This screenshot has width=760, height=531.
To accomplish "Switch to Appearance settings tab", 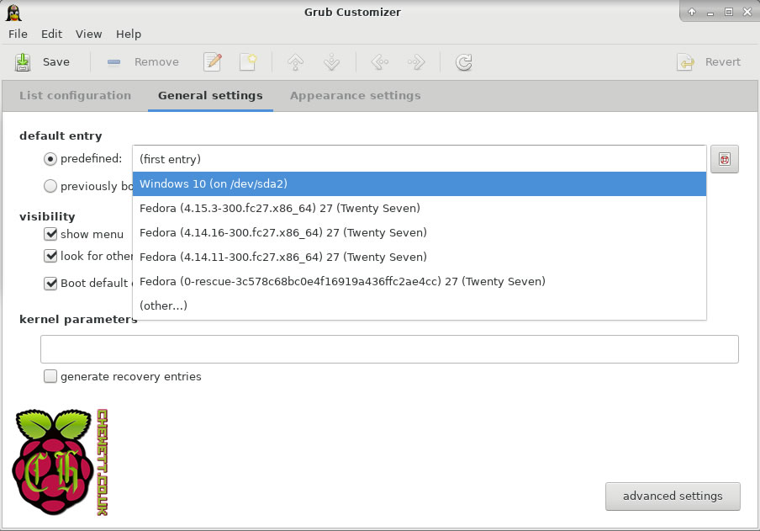I will [355, 95].
